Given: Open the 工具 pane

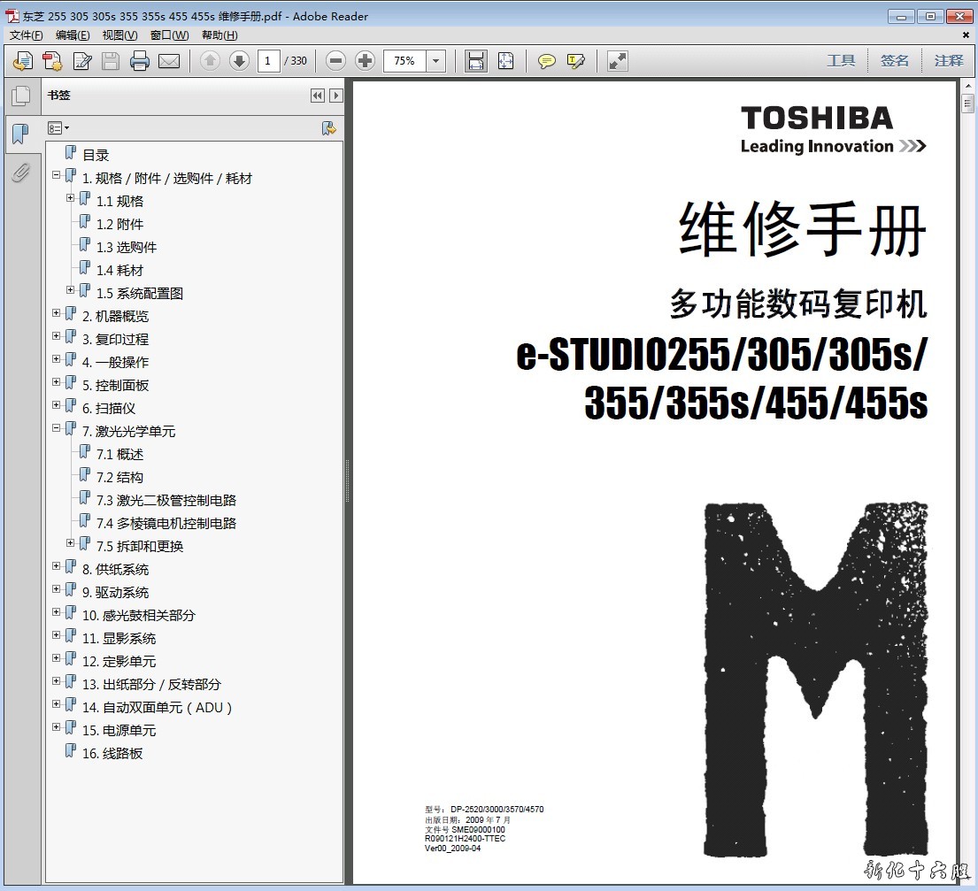Looking at the screenshot, I should pos(841,61).
